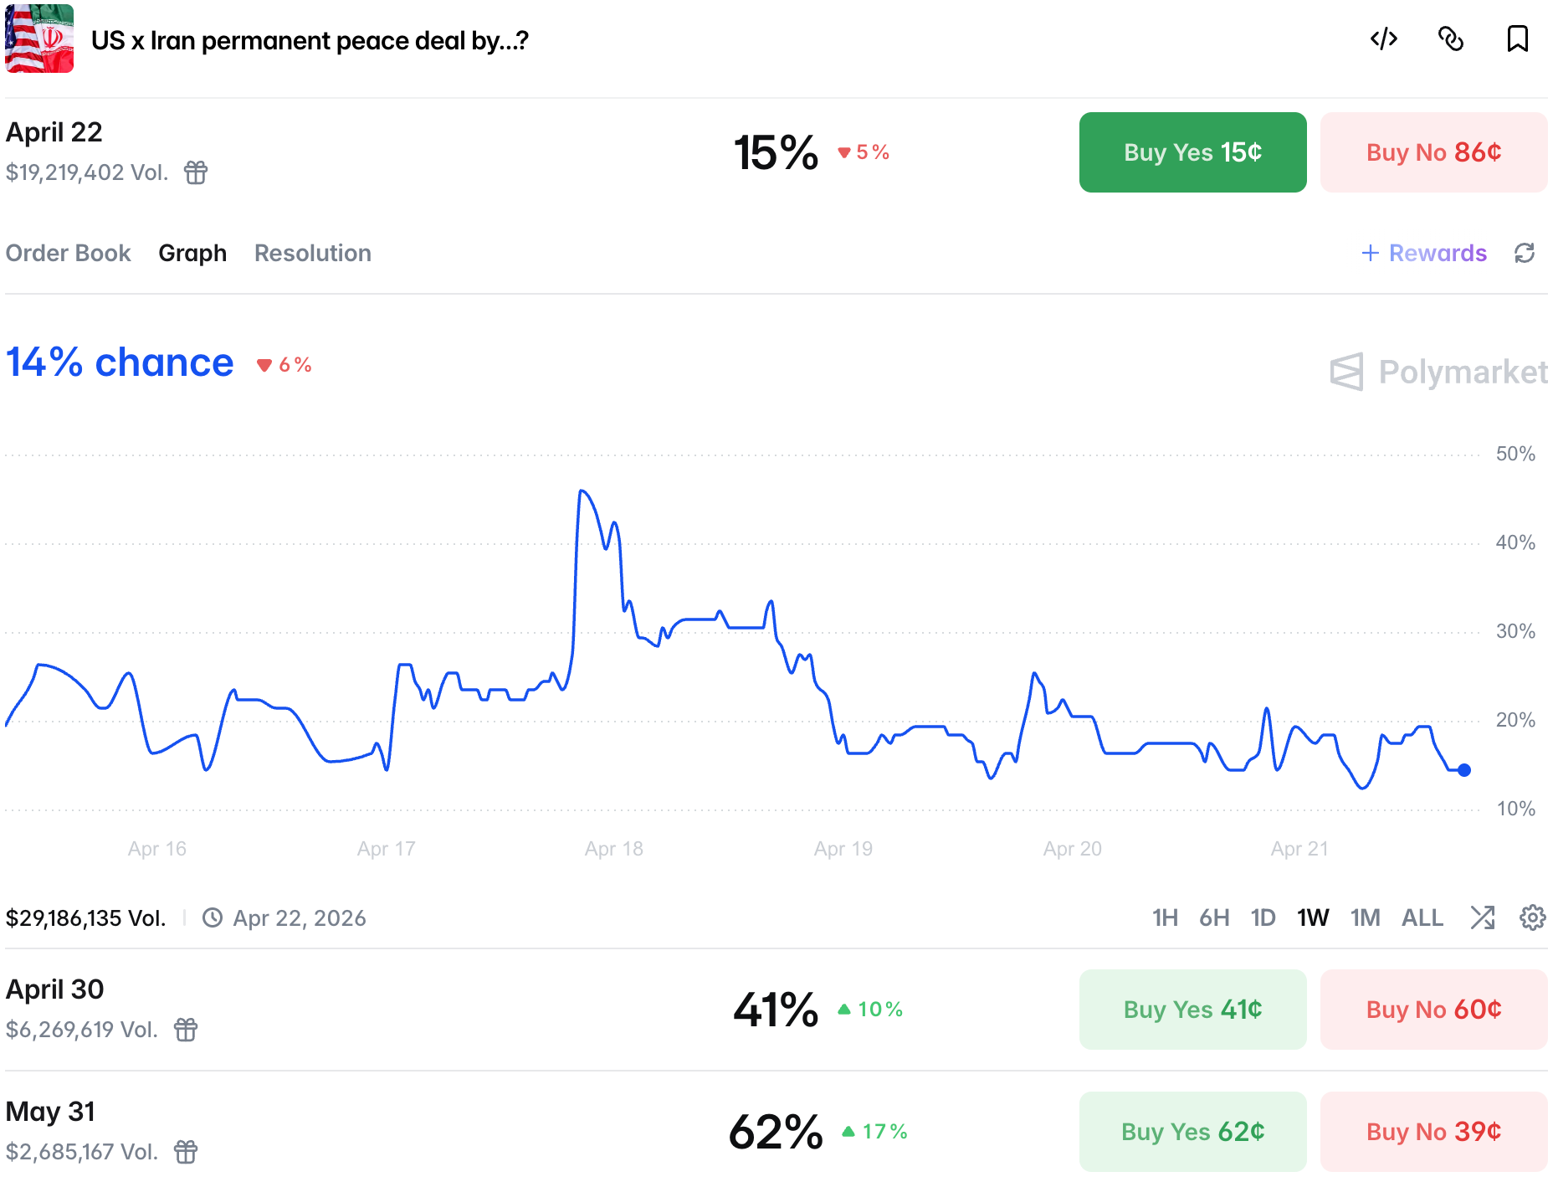This screenshot has height=1182, width=1553.
Task: Expand the April 30 market row
Action: click(x=502, y=1009)
